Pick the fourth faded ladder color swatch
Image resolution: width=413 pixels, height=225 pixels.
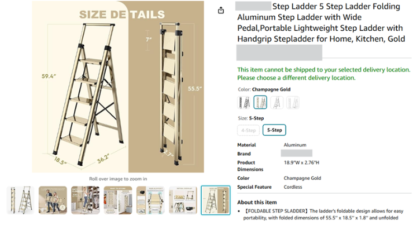(x=293, y=102)
